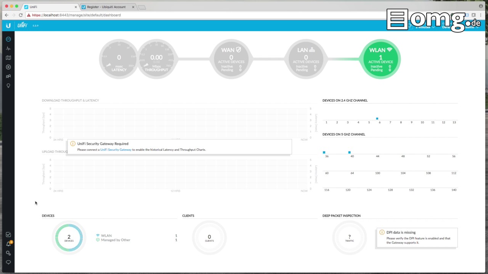488x274 pixels.
Task: Close the UniFi browser tab
Action: (x=75, y=7)
